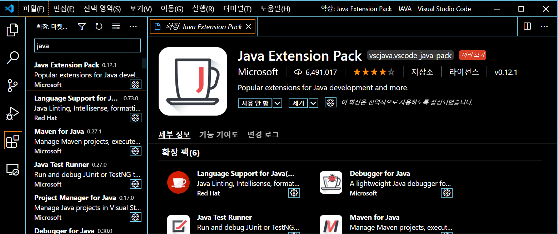Click the 제거 uninstall button
Image resolution: width=558 pixels, height=234 pixels.
pyautogui.click(x=298, y=103)
